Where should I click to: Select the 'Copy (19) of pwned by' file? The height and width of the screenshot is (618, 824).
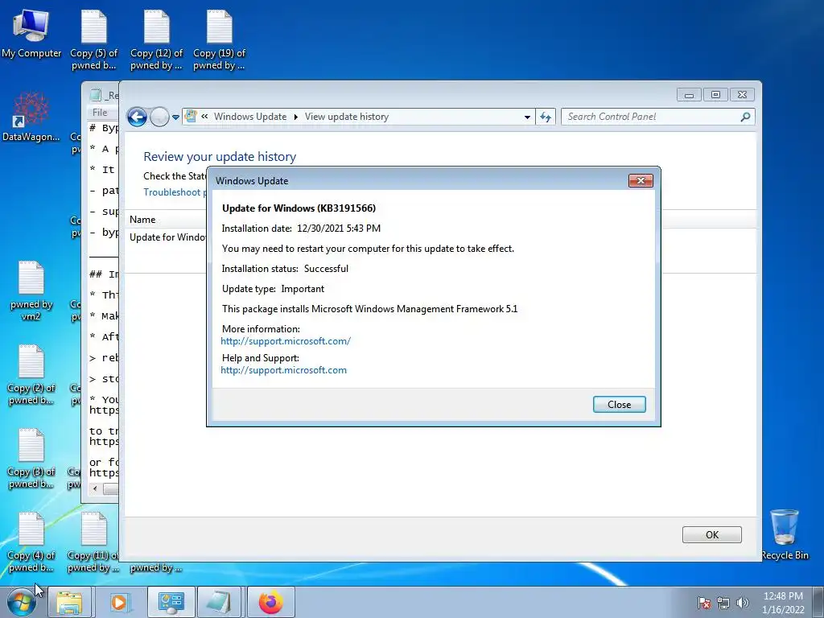click(219, 40)
